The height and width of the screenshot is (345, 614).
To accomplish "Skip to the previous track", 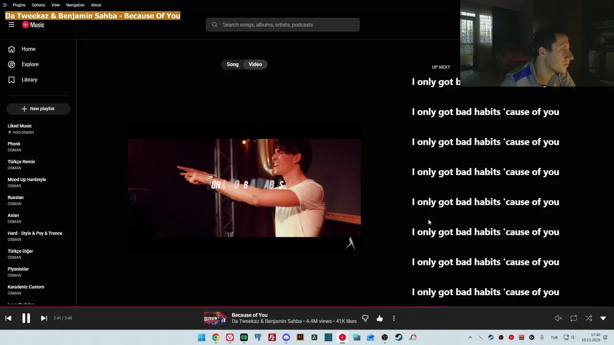I will (8, 318).
